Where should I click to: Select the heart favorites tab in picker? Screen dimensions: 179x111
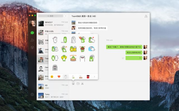point(59,77)
